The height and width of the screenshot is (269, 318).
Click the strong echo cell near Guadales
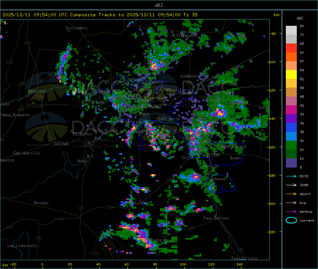[154, 66]
